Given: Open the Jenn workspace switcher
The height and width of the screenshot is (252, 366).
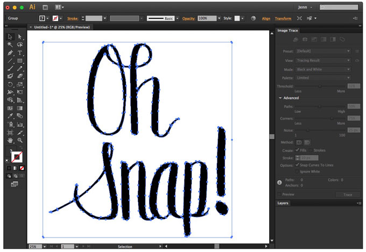Looking at the screenshot, I should click(x=305, y=7).
